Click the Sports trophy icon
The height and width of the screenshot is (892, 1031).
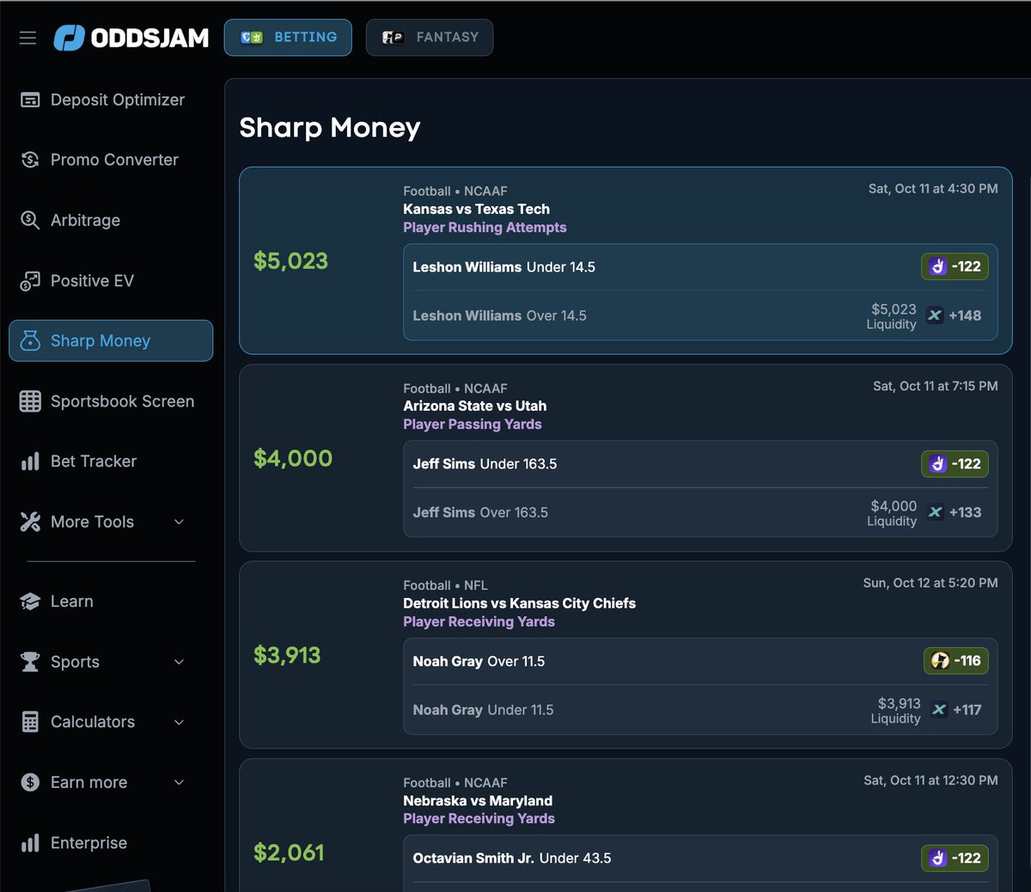(x=30, y=662)
